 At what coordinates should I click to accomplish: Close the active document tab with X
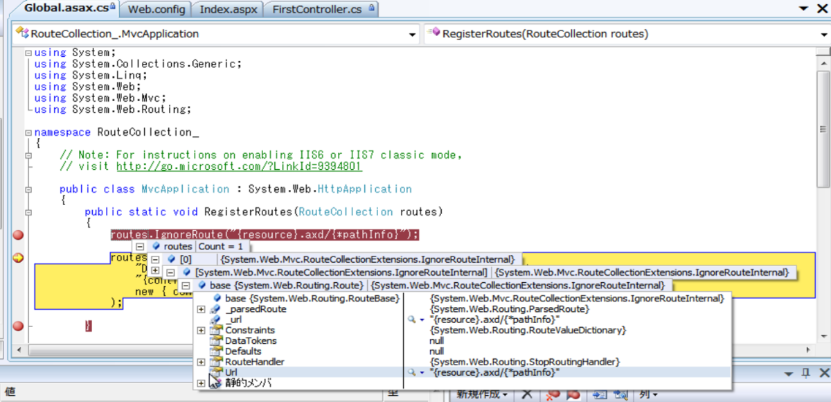point(821,9)
